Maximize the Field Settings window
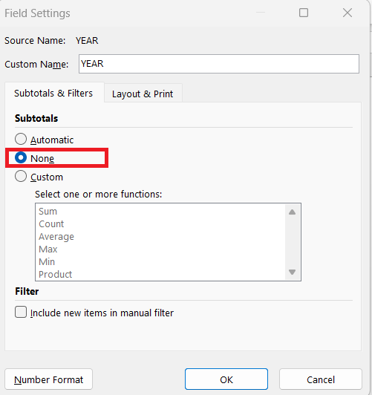Viewport: 372px width, 395px height. 304,13
